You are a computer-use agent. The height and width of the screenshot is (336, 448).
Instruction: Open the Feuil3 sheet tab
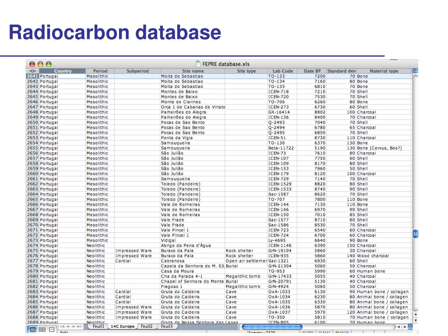[x=167, y=326]
